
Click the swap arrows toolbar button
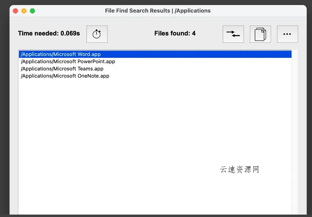233,34
